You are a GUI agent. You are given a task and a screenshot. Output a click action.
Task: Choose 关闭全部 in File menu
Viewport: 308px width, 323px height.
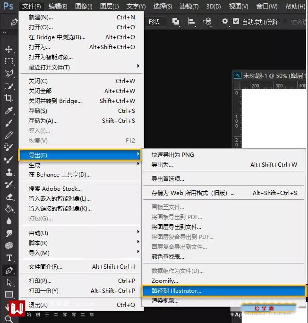click(x=81, y=91)
